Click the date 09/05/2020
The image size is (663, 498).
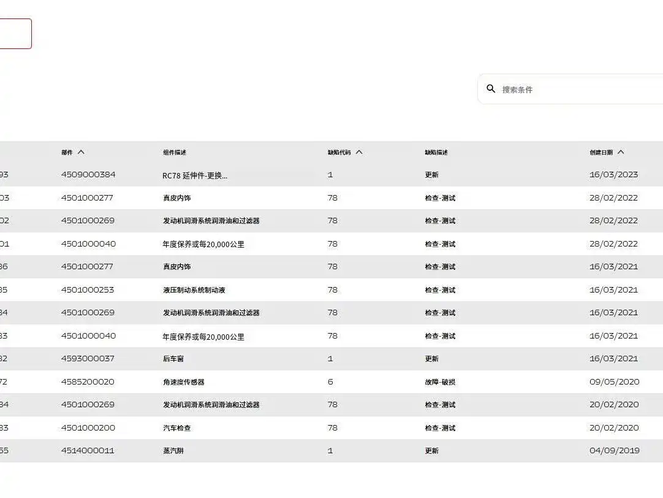pos(615,381)
